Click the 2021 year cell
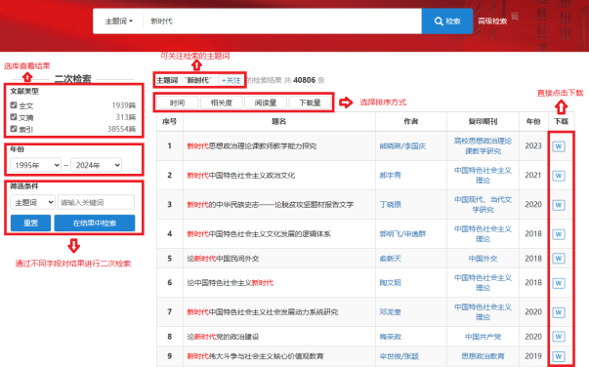 pos(533,176)
